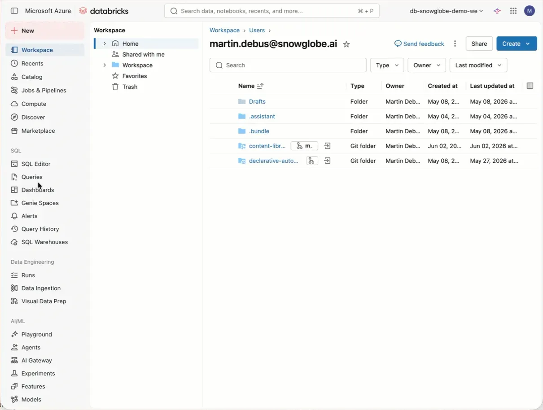Open AI Gateway

(45, 360)
